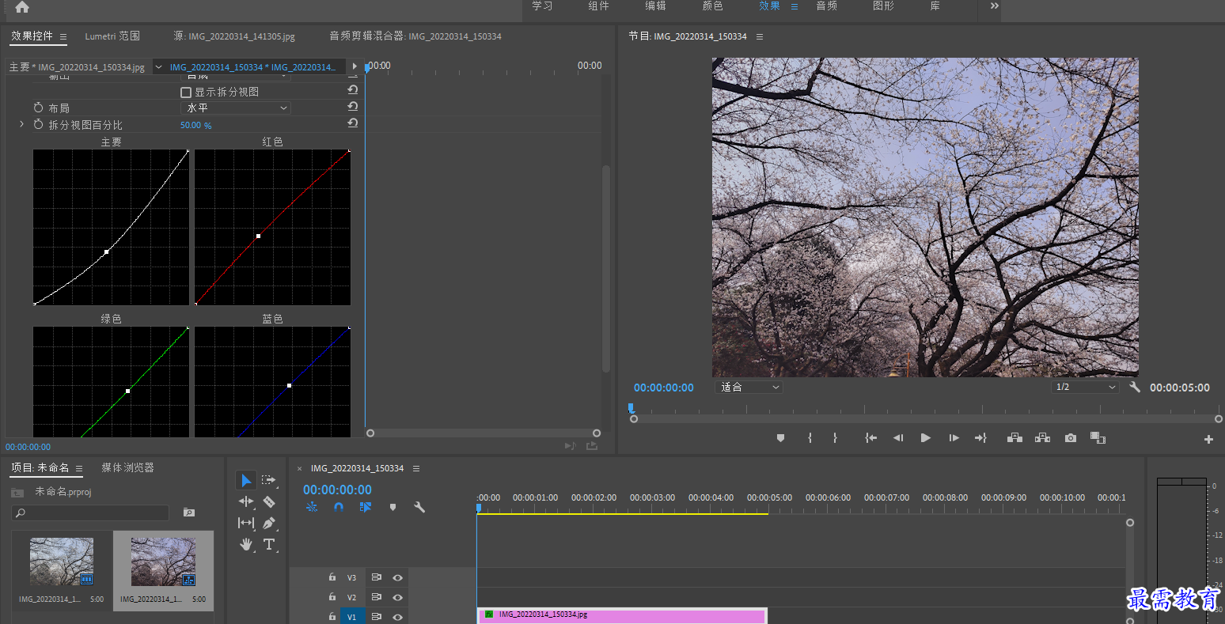The height and width of the screenshot is (624, 1225).
Task: Open project panel menu
Action: 79,468
